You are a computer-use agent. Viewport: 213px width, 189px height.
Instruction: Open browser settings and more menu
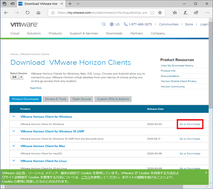207,13
